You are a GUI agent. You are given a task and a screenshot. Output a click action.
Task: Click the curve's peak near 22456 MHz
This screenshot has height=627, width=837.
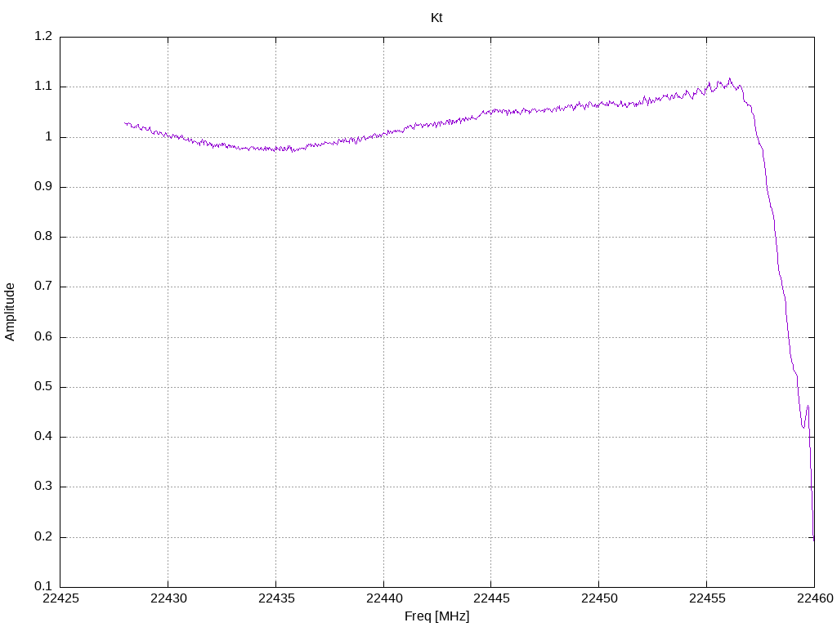pyautogui.click(x=730, y=79)
